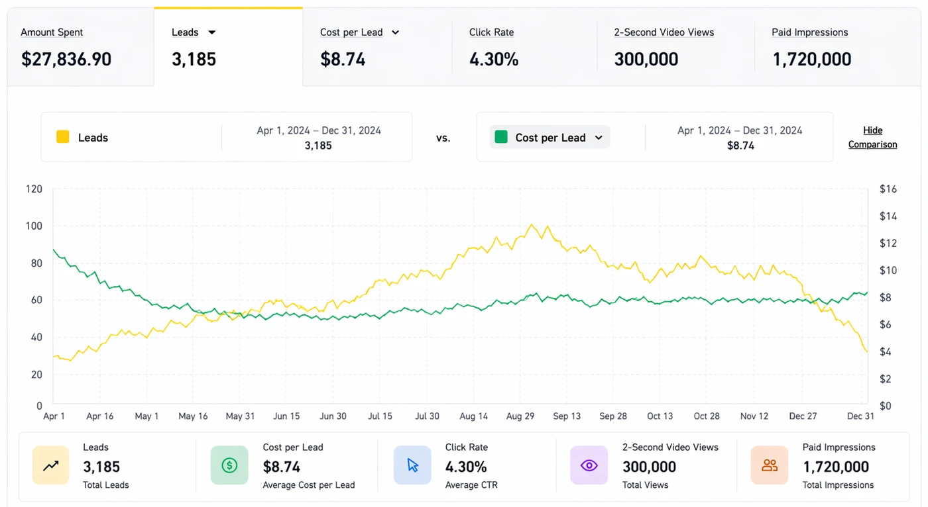Click the Dec 31 x-axis label
928x507 pixels.
[x=860, y=416]
